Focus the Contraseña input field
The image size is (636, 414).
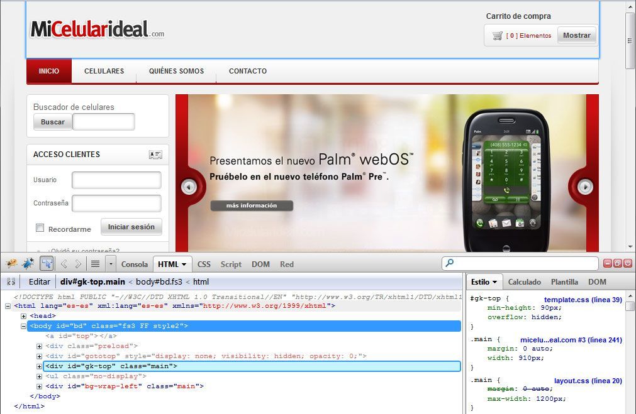(116, 204)
